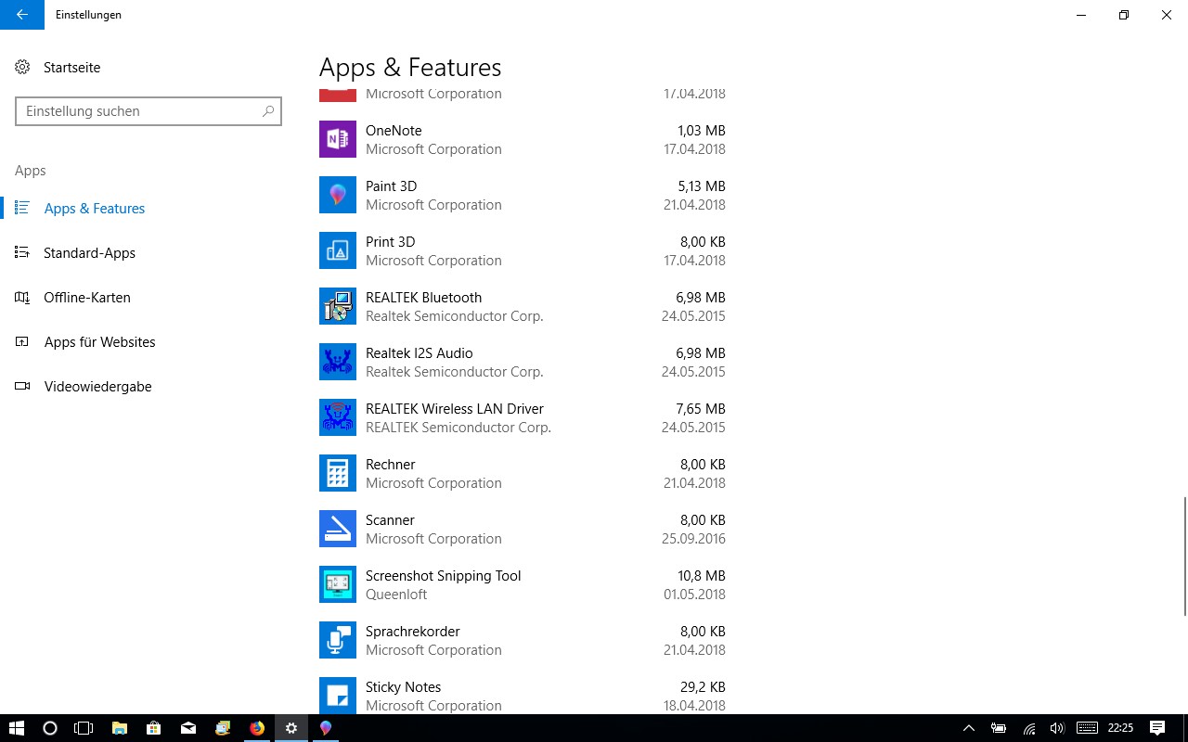Click the 29,2 KB size value
Image resolution: width=1188 pixels, height=742 pixels.
[x=703, y=687]
